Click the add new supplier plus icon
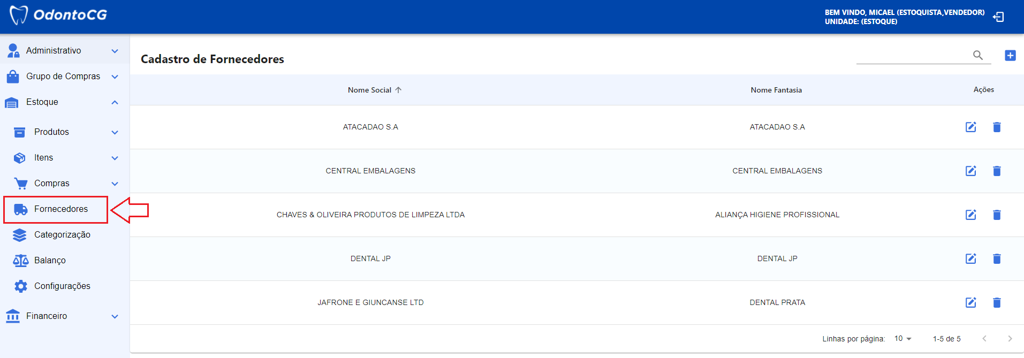The width and height of the screenshot is (1024, 358). pos(1010,56)
